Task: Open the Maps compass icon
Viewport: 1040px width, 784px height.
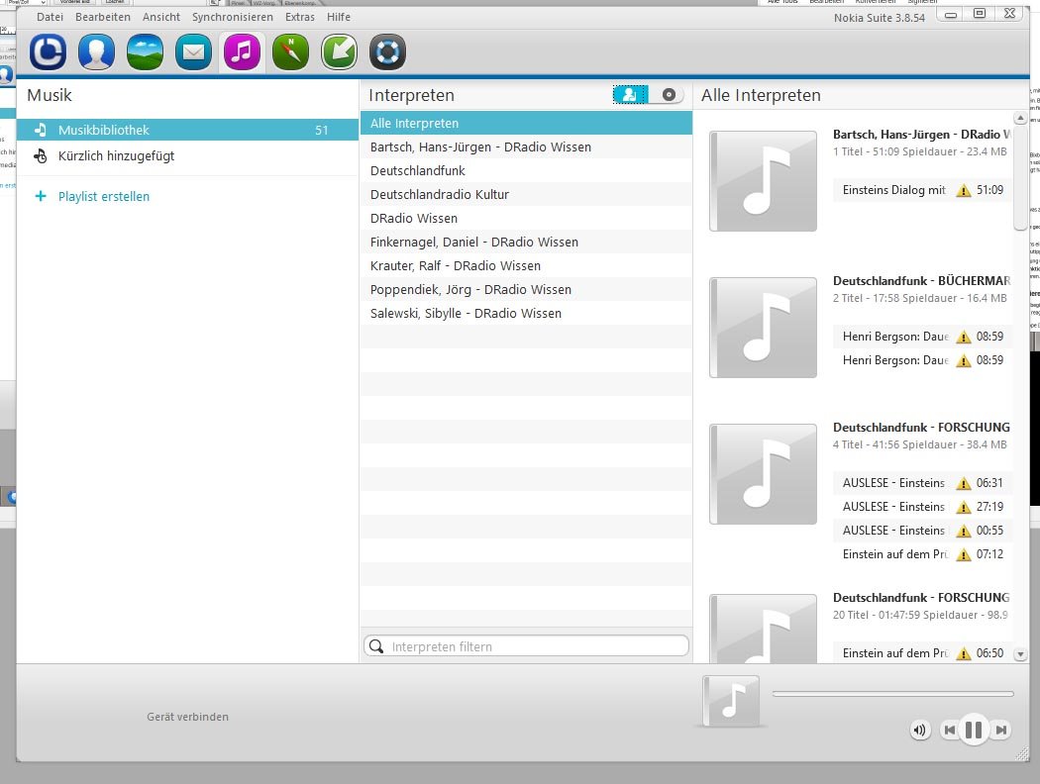Action: point(290,51)
